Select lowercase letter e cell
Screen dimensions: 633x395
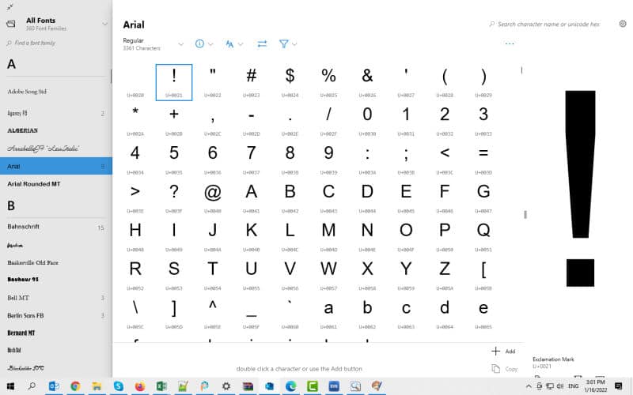(x=483, y=314)
